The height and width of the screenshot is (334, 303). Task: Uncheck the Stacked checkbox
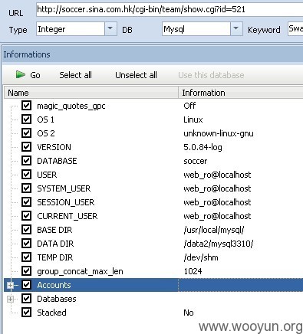(26, 313)
